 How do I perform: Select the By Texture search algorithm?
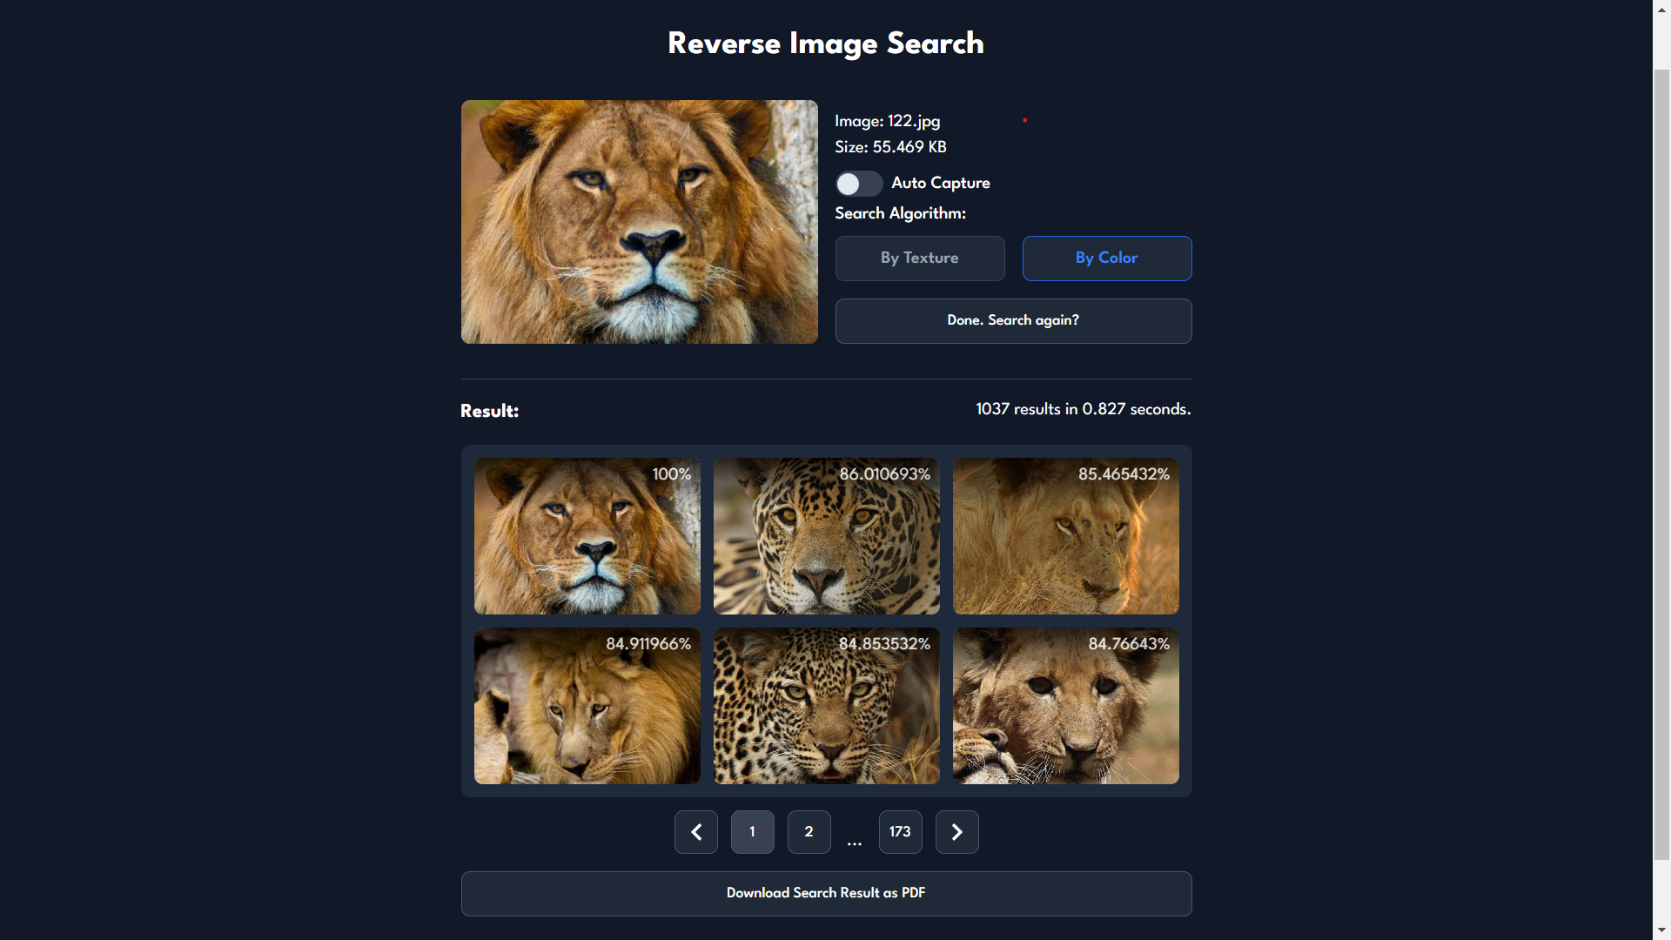pyautogui.click(x=919, y=258)
